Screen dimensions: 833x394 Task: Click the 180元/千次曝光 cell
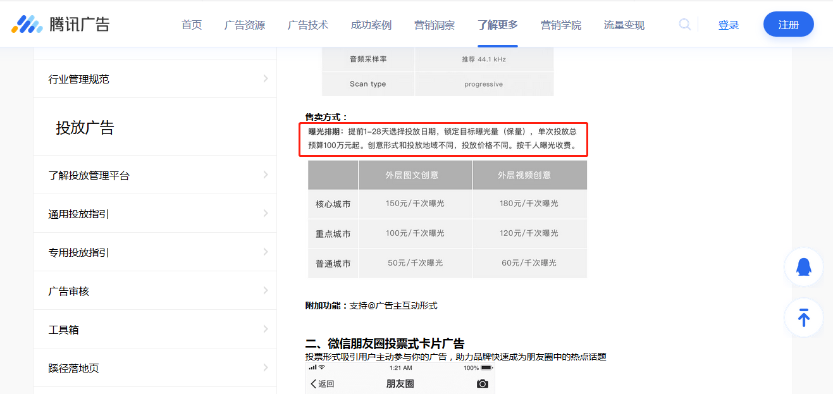(x=529, y=203)
